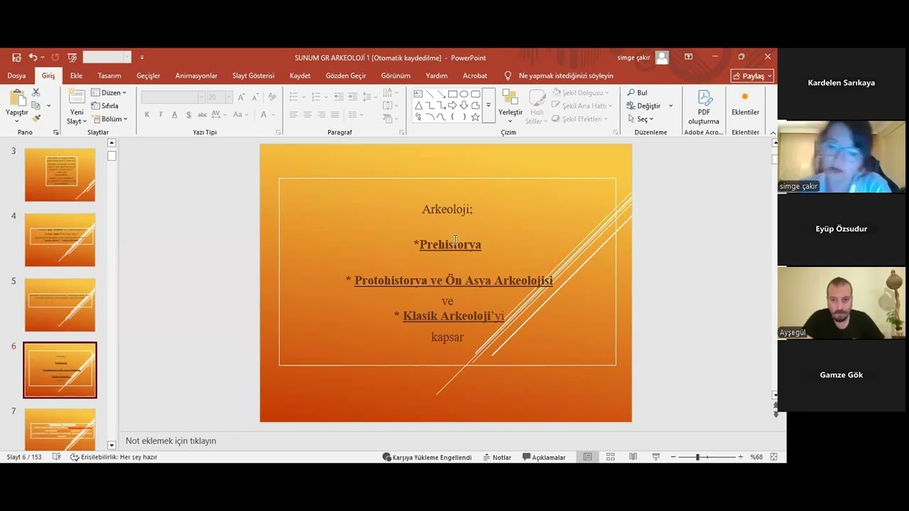
Task: Select the right arrow shape in shapes gallery
Action: (452, 106)
